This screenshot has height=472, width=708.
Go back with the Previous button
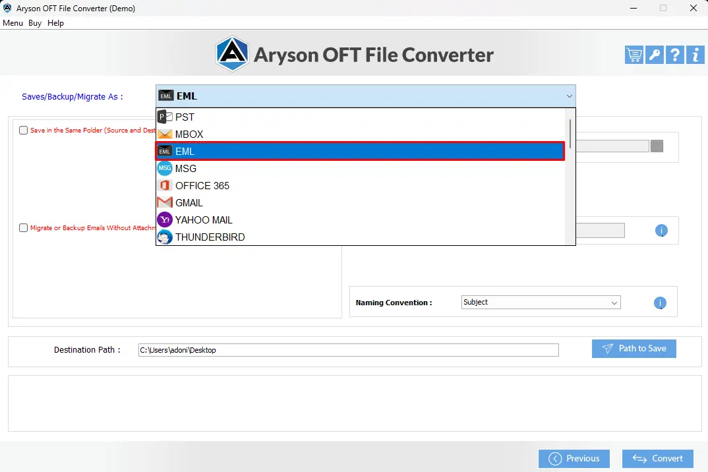click(x=574, y=459)
